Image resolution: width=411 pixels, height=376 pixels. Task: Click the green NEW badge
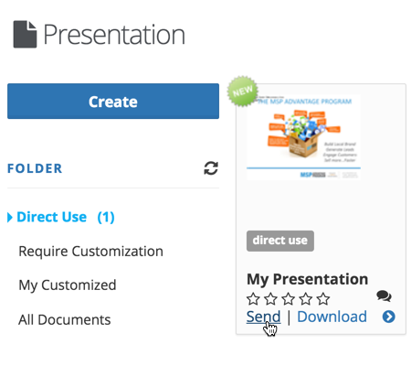(x=243, y=91)
